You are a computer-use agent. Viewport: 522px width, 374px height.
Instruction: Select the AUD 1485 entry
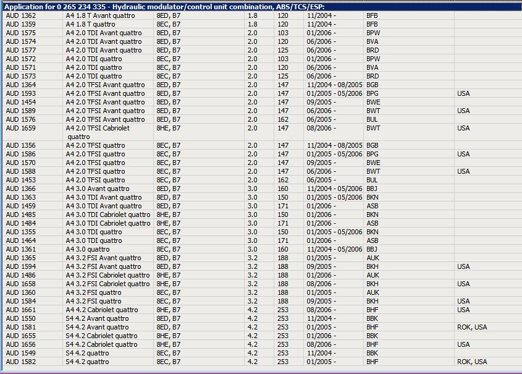[20, 215]
